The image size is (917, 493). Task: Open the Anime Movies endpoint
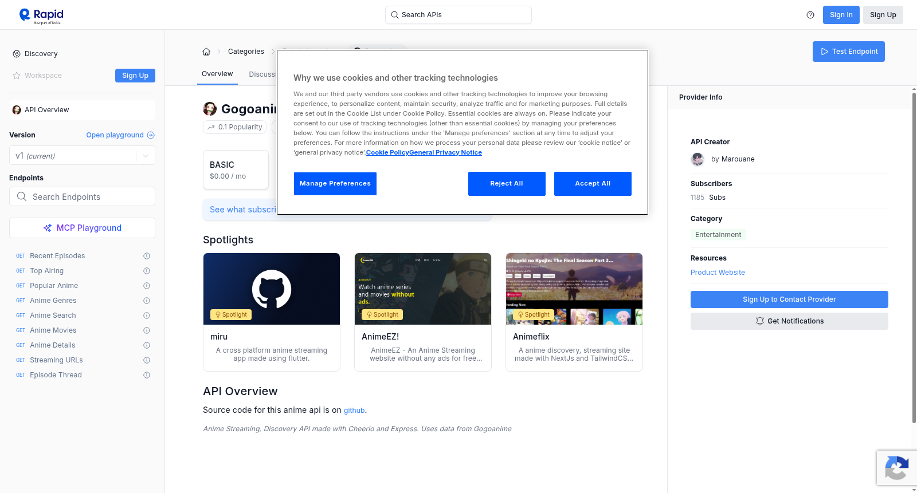tap(53, 330)
